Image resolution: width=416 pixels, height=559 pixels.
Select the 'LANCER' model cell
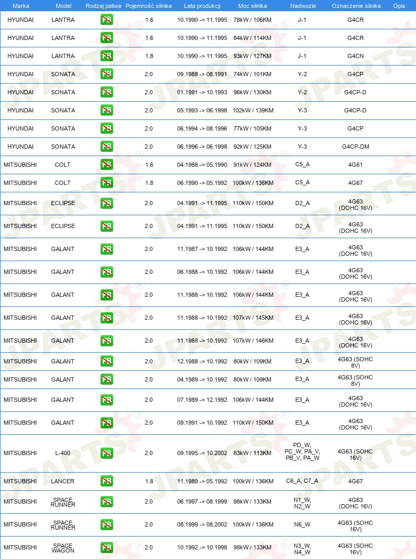pyautogui.click(x=63, y=481)
